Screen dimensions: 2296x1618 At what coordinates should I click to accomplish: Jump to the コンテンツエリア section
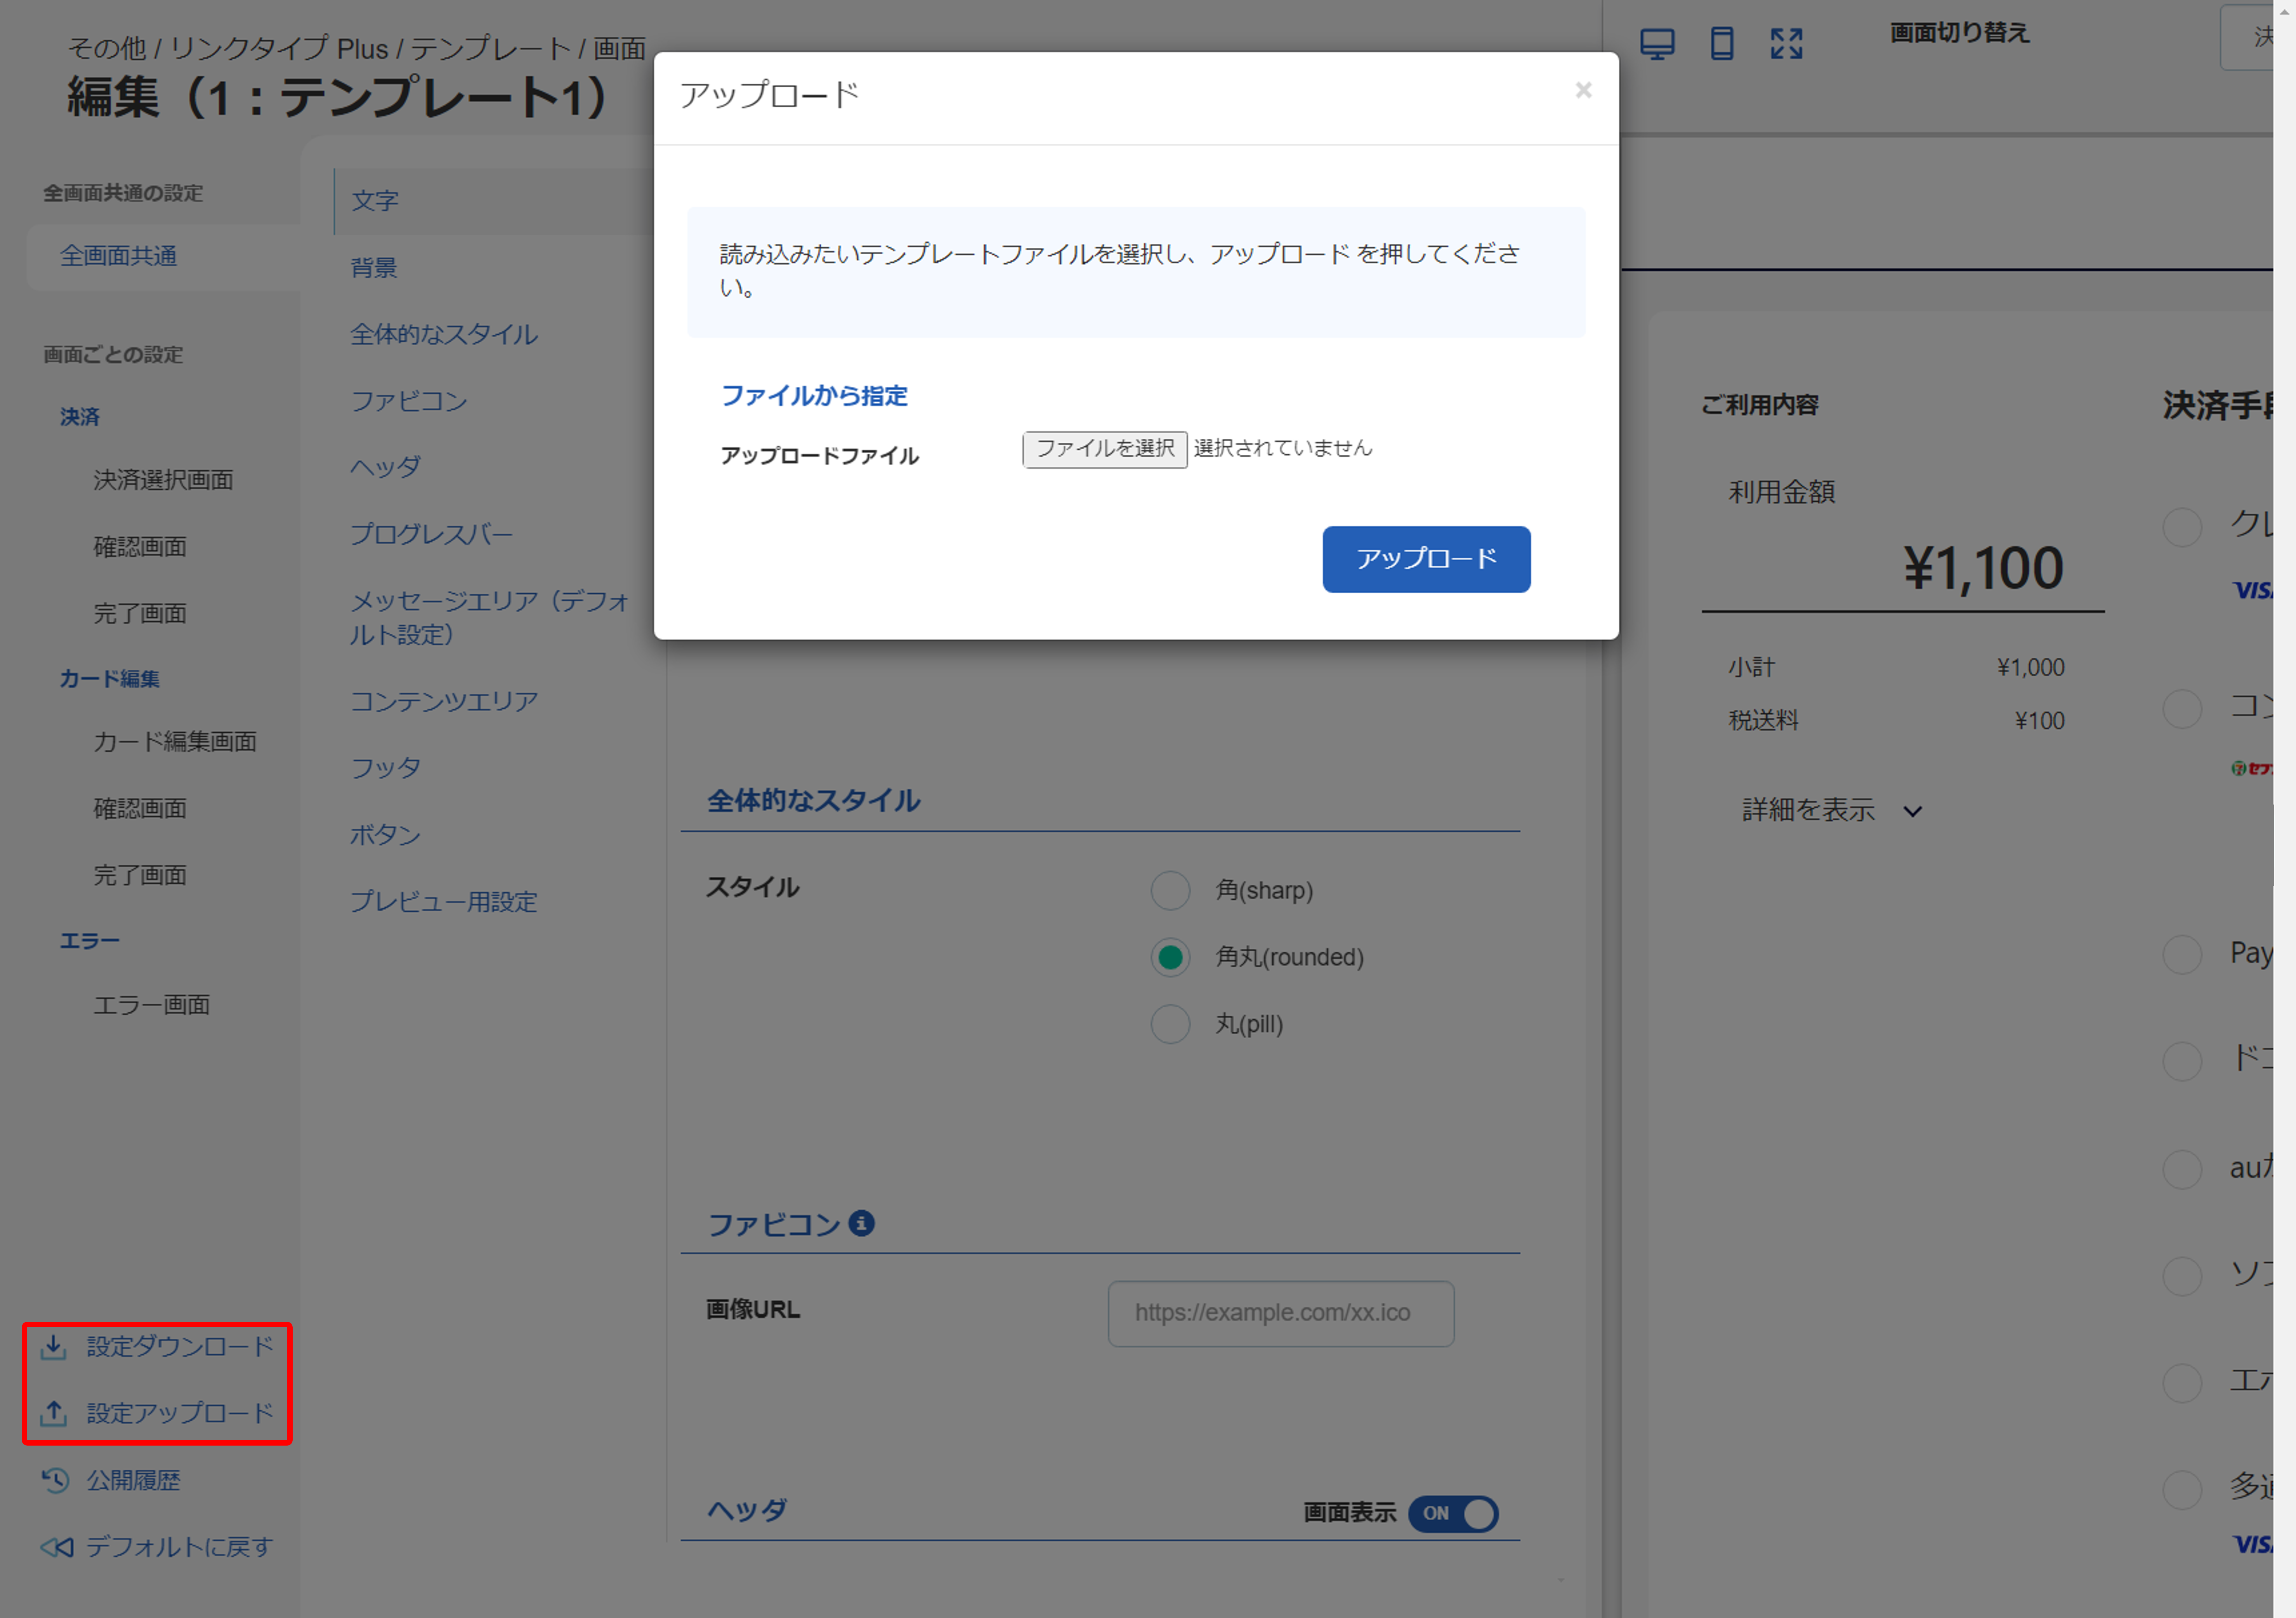point(444,701)
